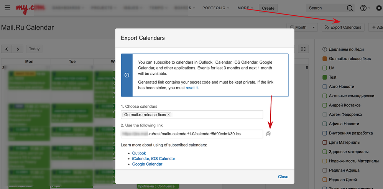
Task: Click the Add calendar button
Action: [376, 27]
